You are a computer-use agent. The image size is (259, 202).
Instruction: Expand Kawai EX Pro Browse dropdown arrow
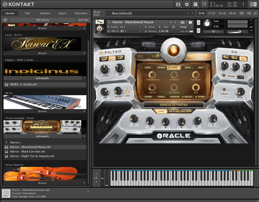(x=84, y=53)
